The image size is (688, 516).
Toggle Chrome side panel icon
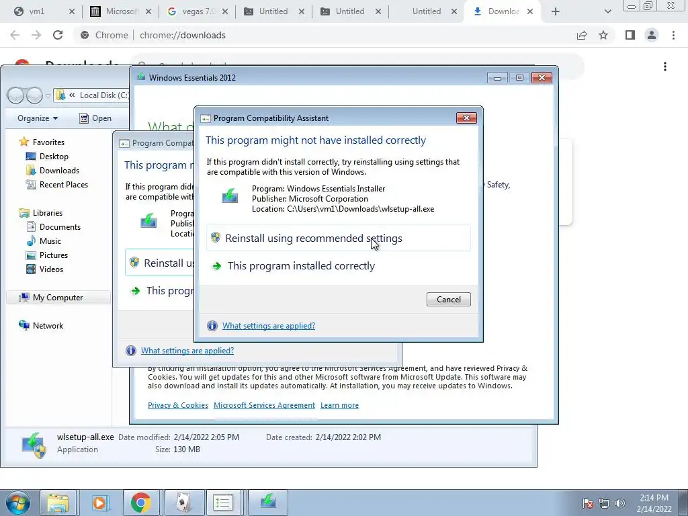630,35
